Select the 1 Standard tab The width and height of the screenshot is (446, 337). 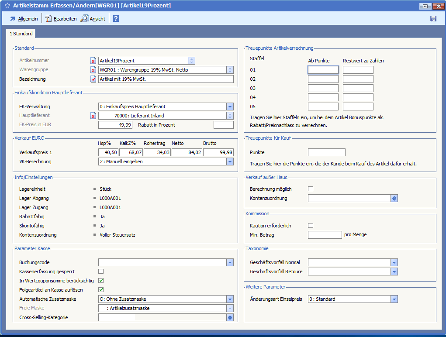(x=21, y=34)
